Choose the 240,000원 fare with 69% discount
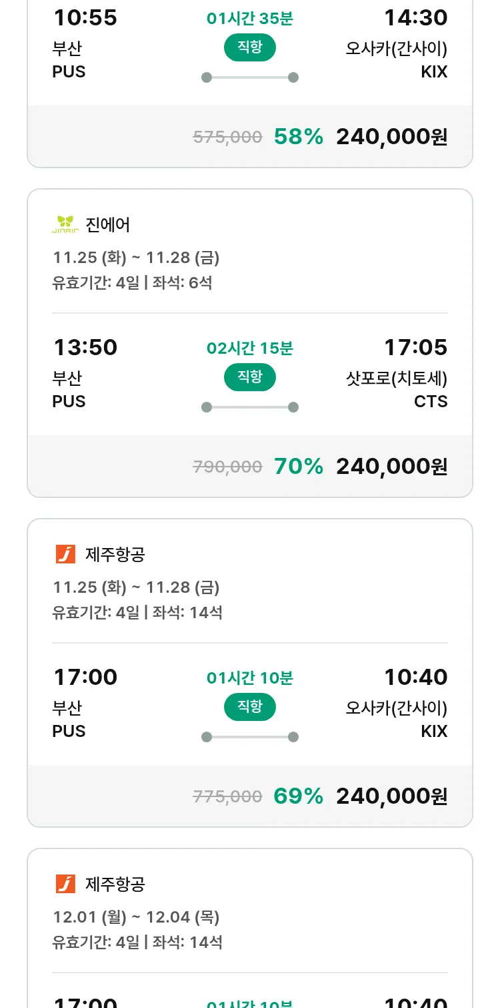Image resolution: width=500 pixels, height=1008 pixels. click(391, 796)
